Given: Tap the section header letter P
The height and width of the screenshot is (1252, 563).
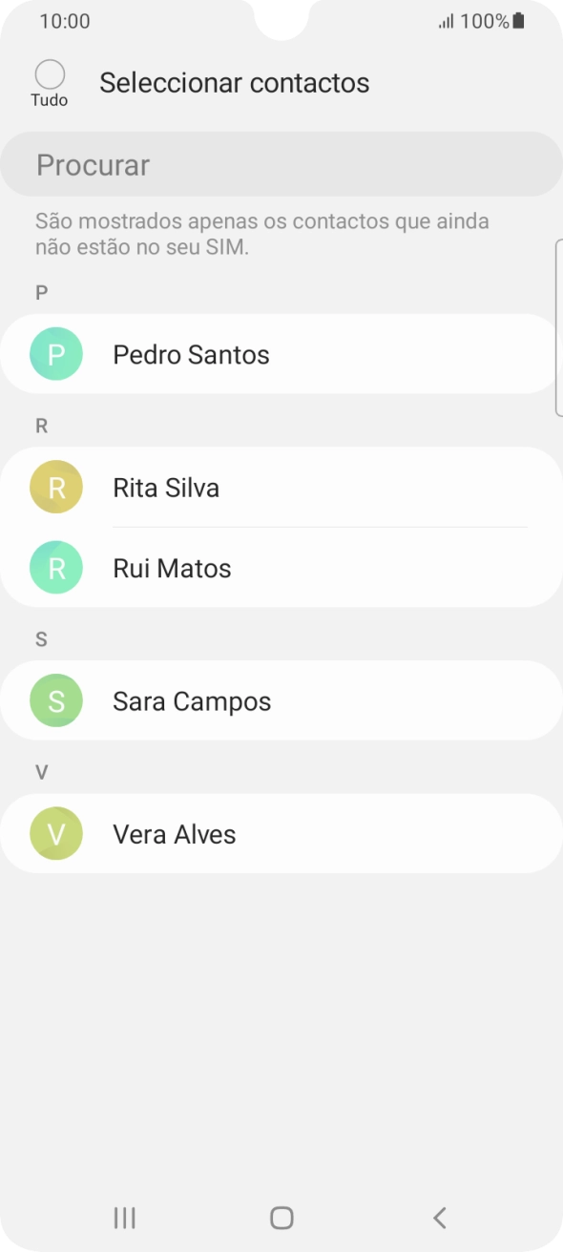Looking at the screenshot, I should tap(41, 292).
